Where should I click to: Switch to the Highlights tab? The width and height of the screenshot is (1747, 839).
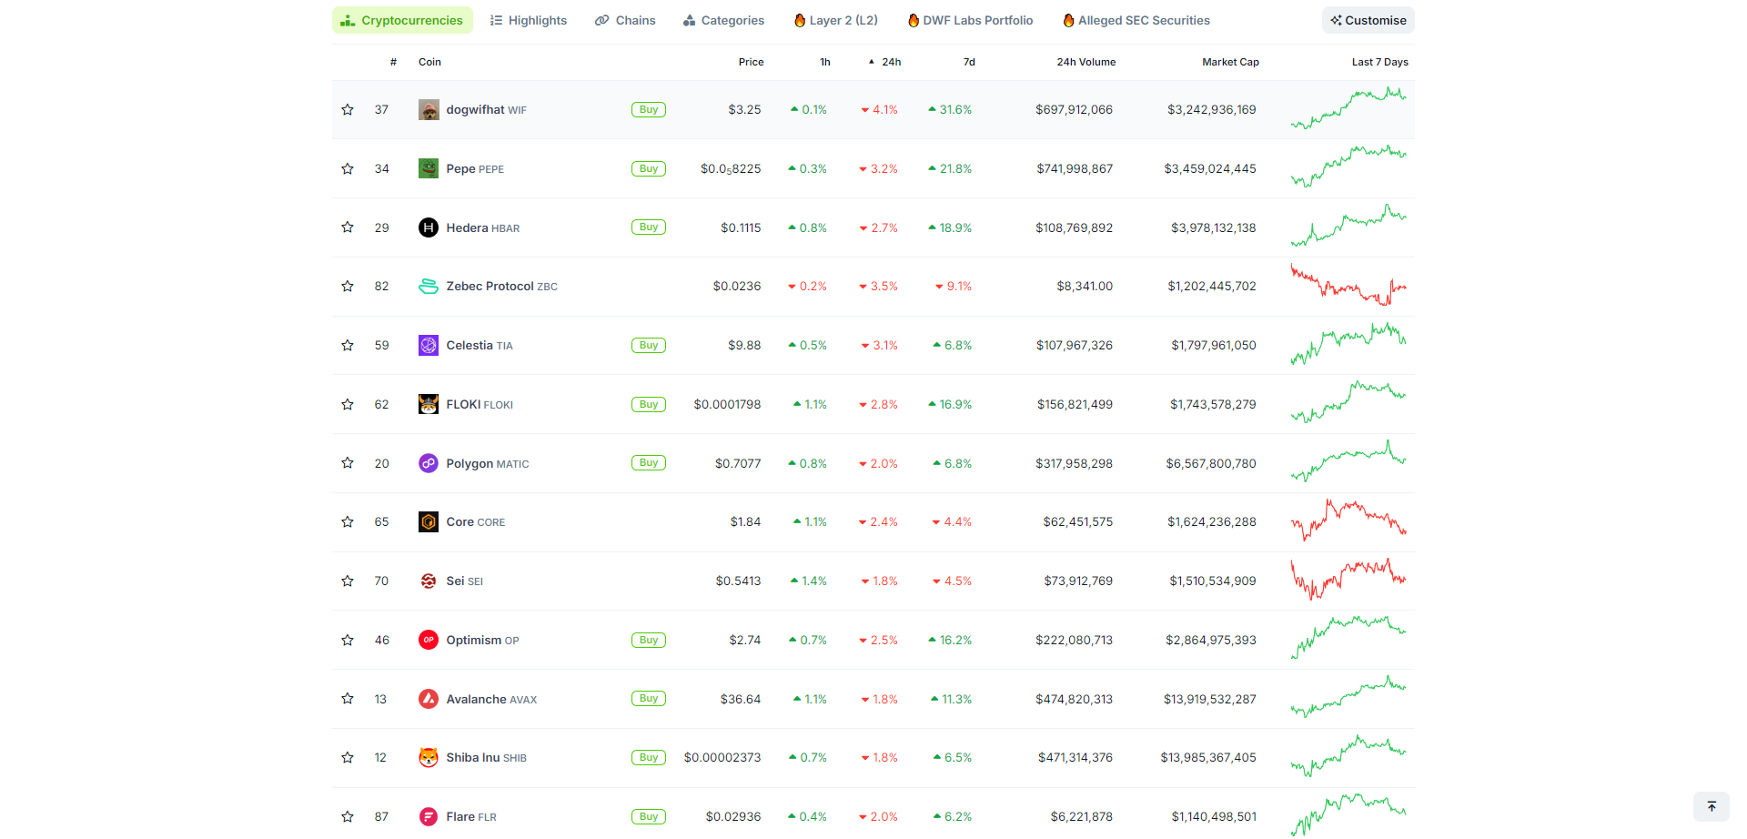528,20
